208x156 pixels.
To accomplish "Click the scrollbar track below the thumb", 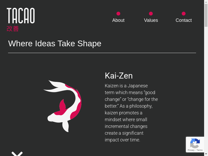I will coord(206,91).
